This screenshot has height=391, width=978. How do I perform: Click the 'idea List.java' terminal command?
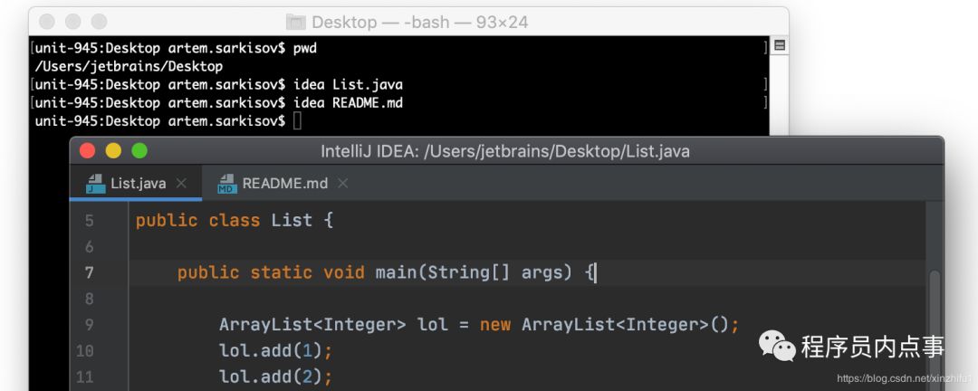[x=348, y=84]
